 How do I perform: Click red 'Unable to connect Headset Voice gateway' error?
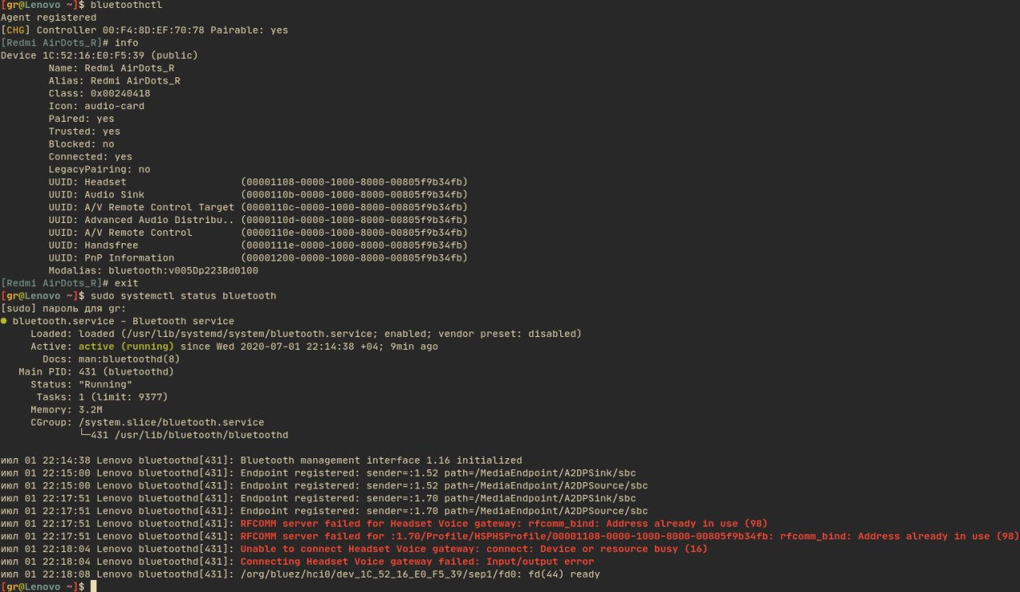[x=474, y=549]
